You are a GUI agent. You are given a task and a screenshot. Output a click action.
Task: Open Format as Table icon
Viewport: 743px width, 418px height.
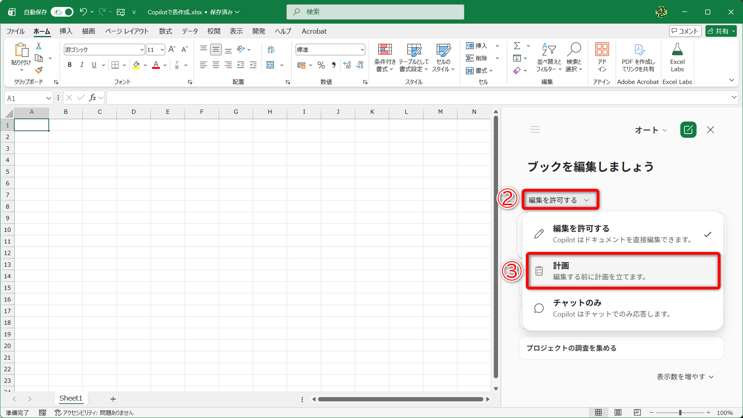coord(414,50)
